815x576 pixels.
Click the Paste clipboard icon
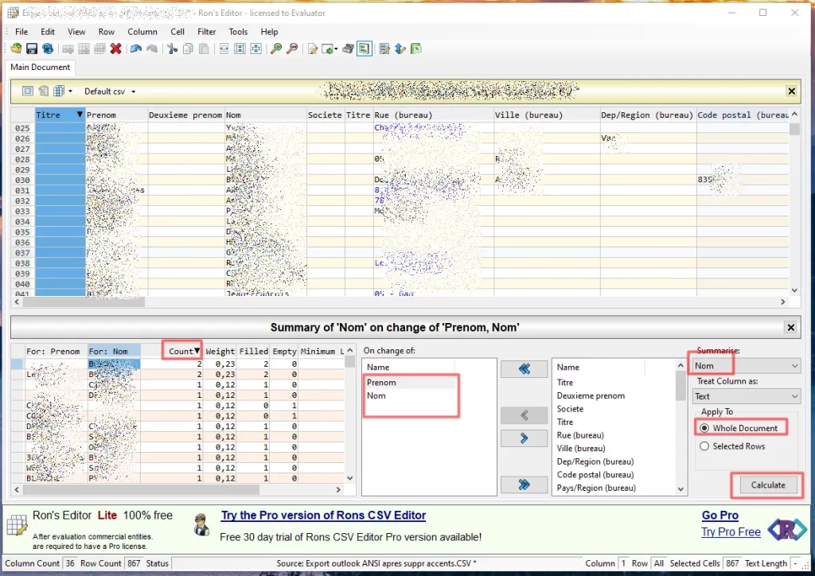coord(205,49)
